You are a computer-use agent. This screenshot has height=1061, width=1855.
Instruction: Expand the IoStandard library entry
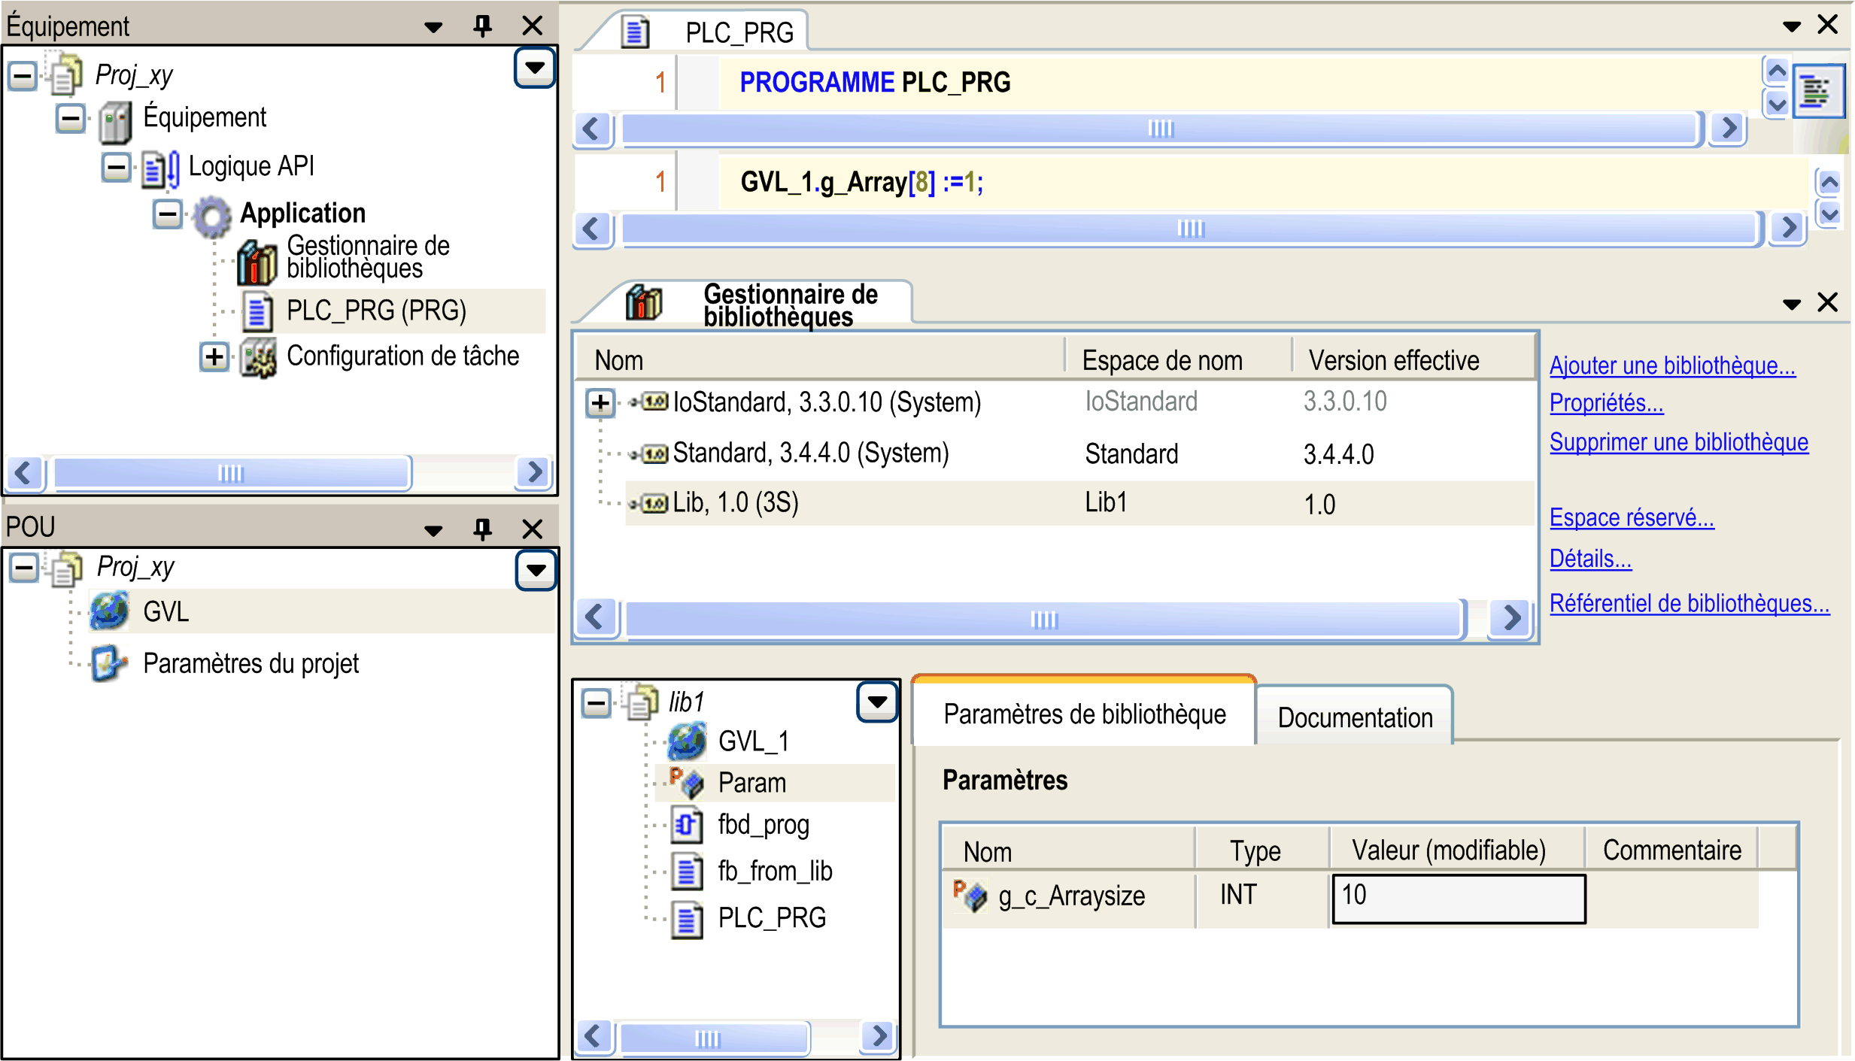click(x=600, y=403)
